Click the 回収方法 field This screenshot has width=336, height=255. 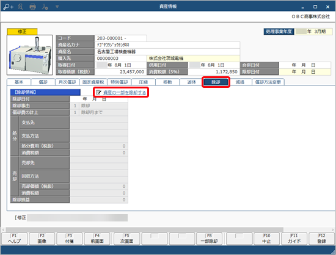(x=99, y=176)
